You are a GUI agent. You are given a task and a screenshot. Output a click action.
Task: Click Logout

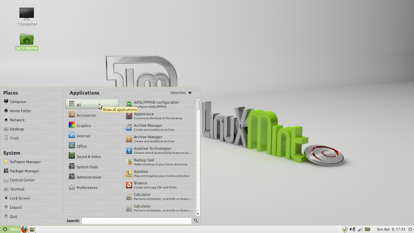tap(12, 208)
